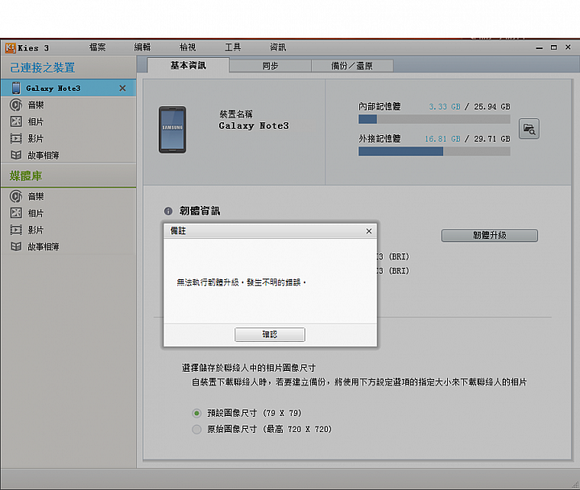Click the error message text in dialog
The width and height of the screenshot is (580, 490).
click(242, 282)
